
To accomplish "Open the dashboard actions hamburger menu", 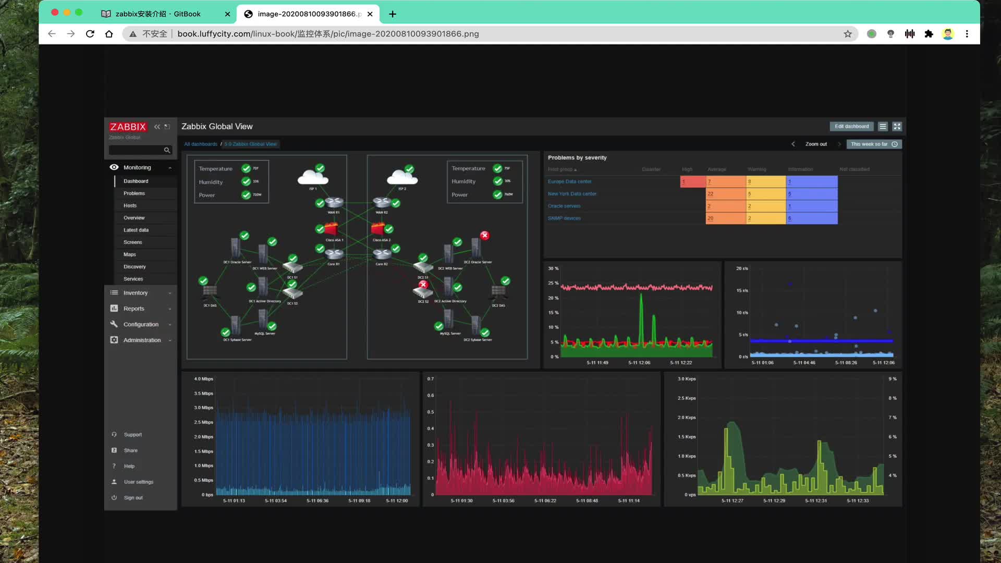I will [883, 127].
